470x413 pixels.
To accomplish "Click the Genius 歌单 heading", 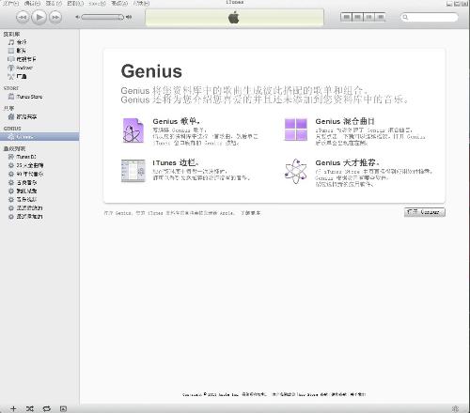I will pos(176,121).
